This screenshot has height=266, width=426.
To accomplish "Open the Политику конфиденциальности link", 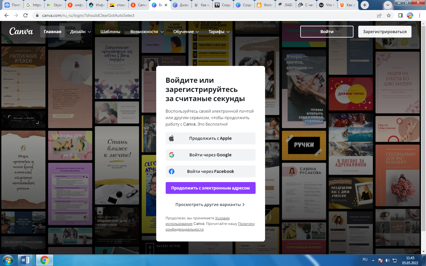I will point(210,226).
